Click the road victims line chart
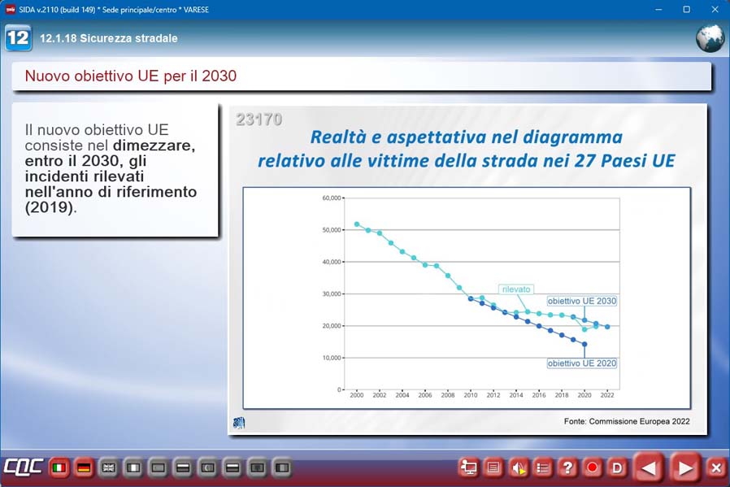Screen dimensions: 730x487 coord(467,298)
